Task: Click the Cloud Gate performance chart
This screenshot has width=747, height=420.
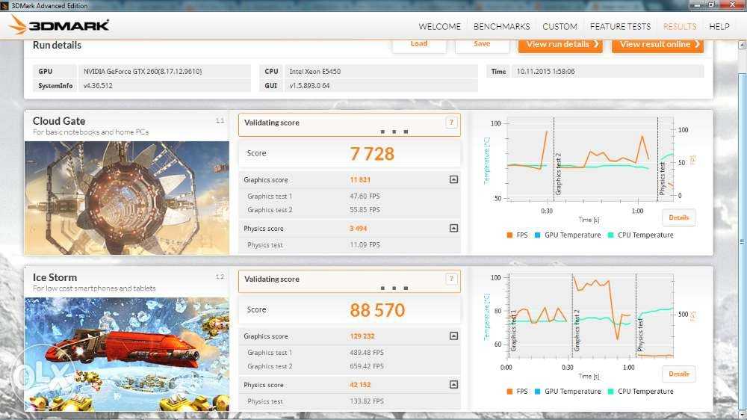Action: point(591,160)
